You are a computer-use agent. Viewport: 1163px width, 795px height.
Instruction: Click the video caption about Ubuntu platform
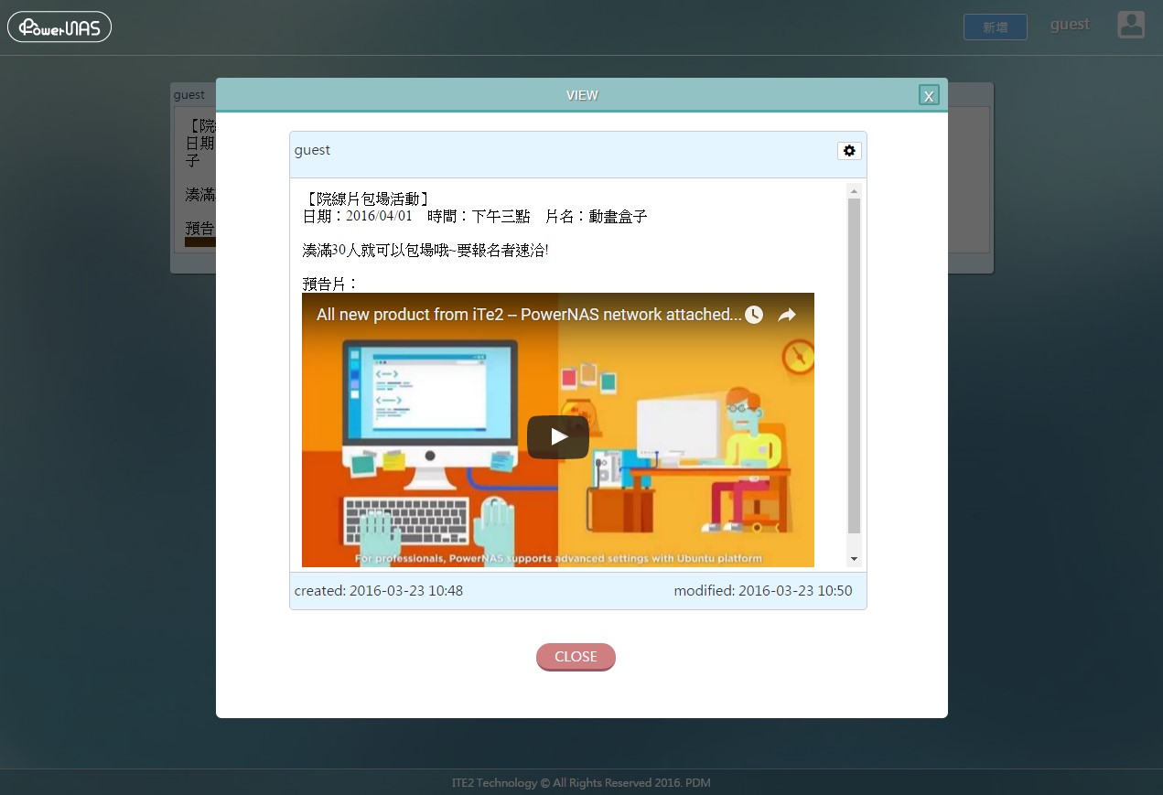(x=558, y=558)
